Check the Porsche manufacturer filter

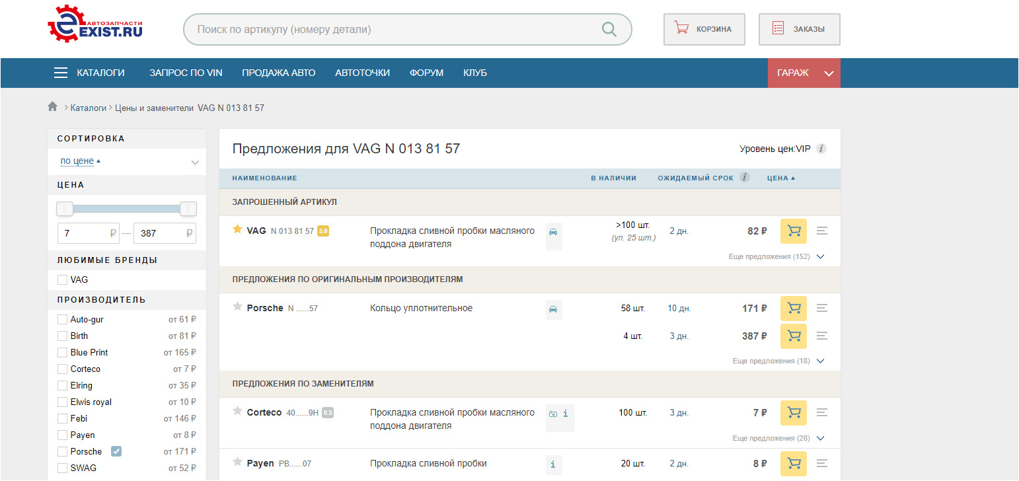point(62,451)
